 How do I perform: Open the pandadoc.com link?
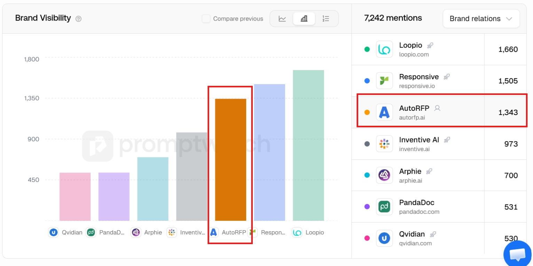419,212
